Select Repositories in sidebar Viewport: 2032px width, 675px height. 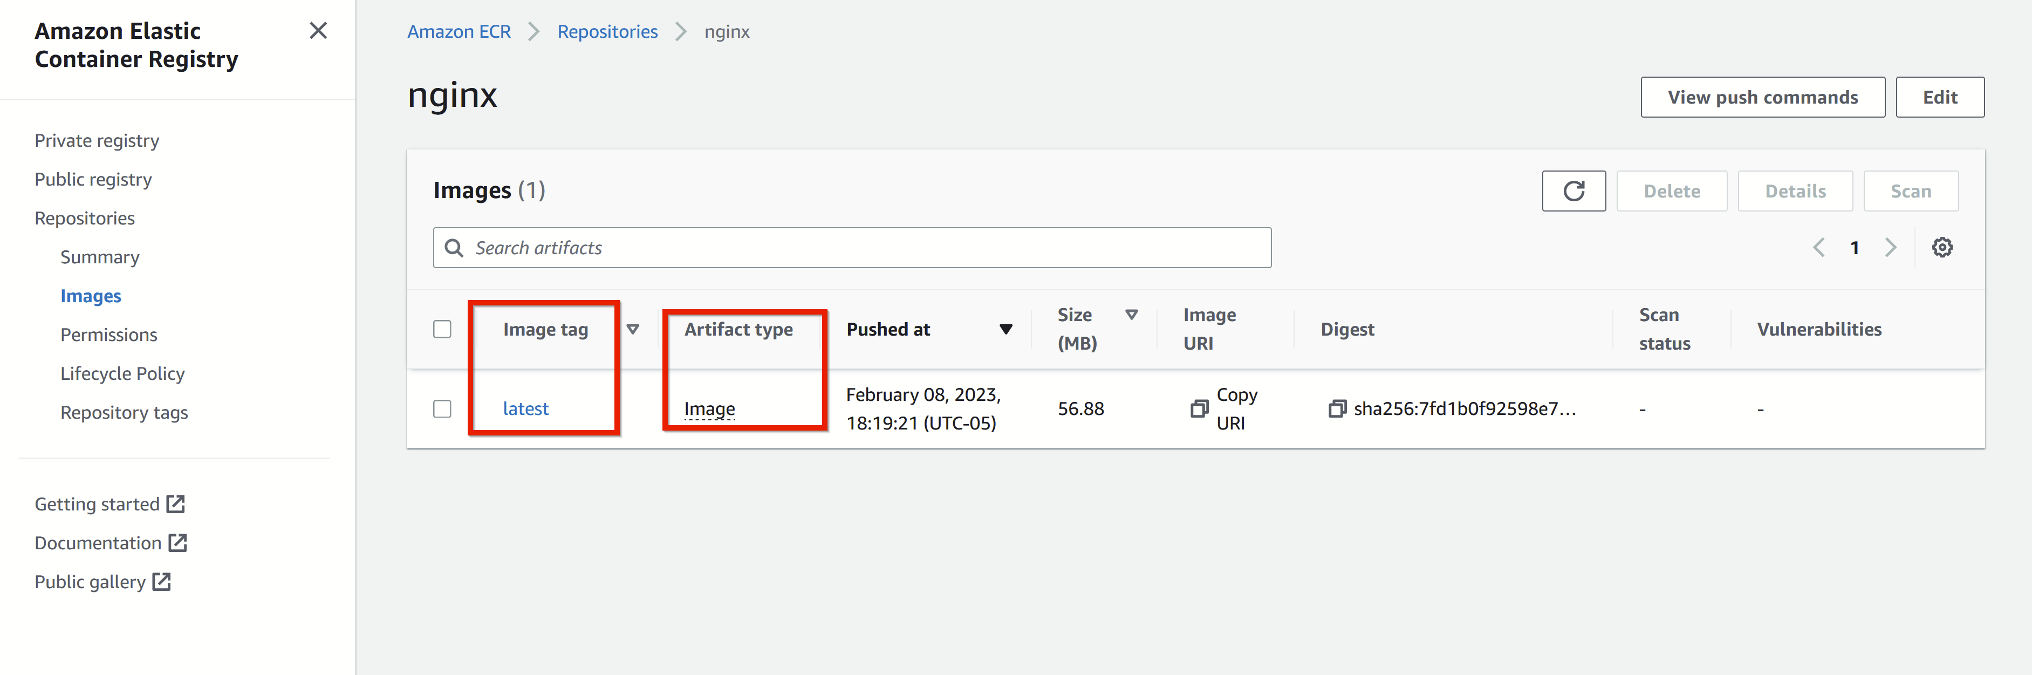[84, 218]
